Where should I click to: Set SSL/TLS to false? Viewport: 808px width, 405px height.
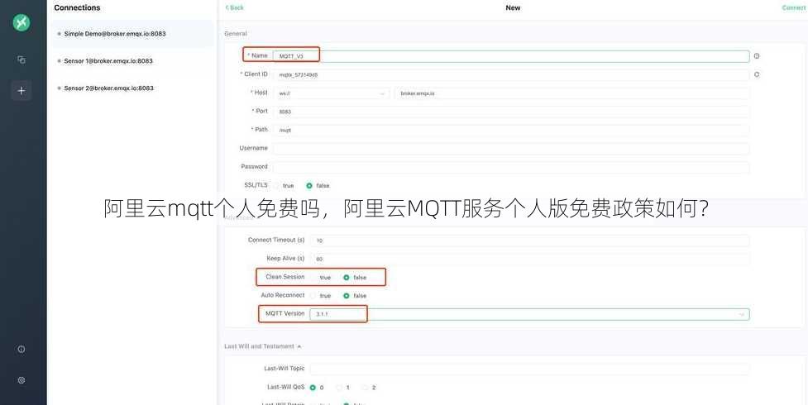318,185
